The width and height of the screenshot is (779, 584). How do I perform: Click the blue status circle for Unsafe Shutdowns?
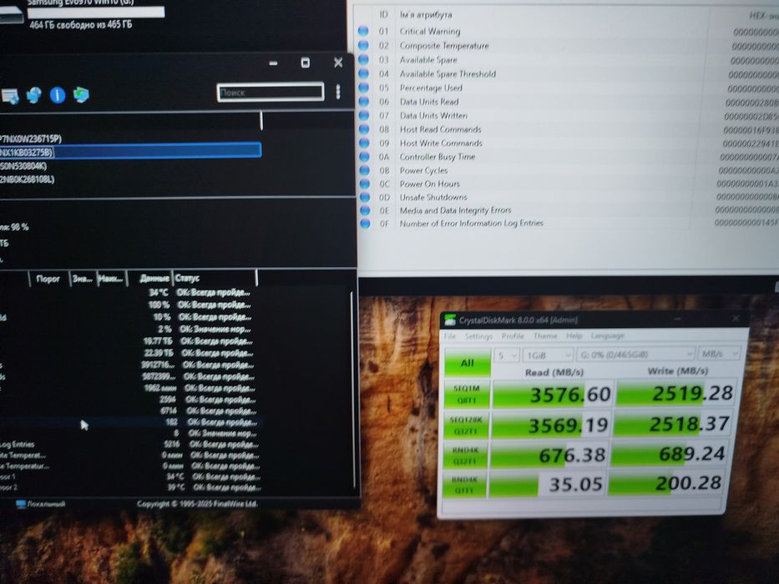365,197
